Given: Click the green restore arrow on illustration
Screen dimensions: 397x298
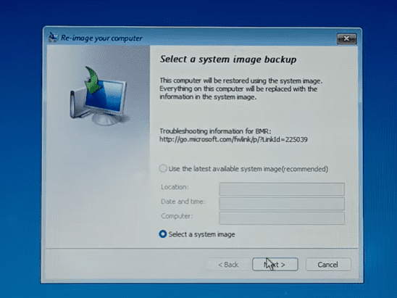Looking at the screenshot, I should tap(93, 80).
